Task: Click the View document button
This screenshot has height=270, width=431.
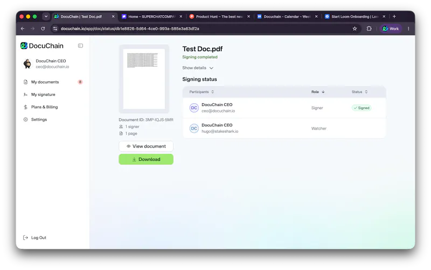Action: pyautogui.click(x=146, y=146)
